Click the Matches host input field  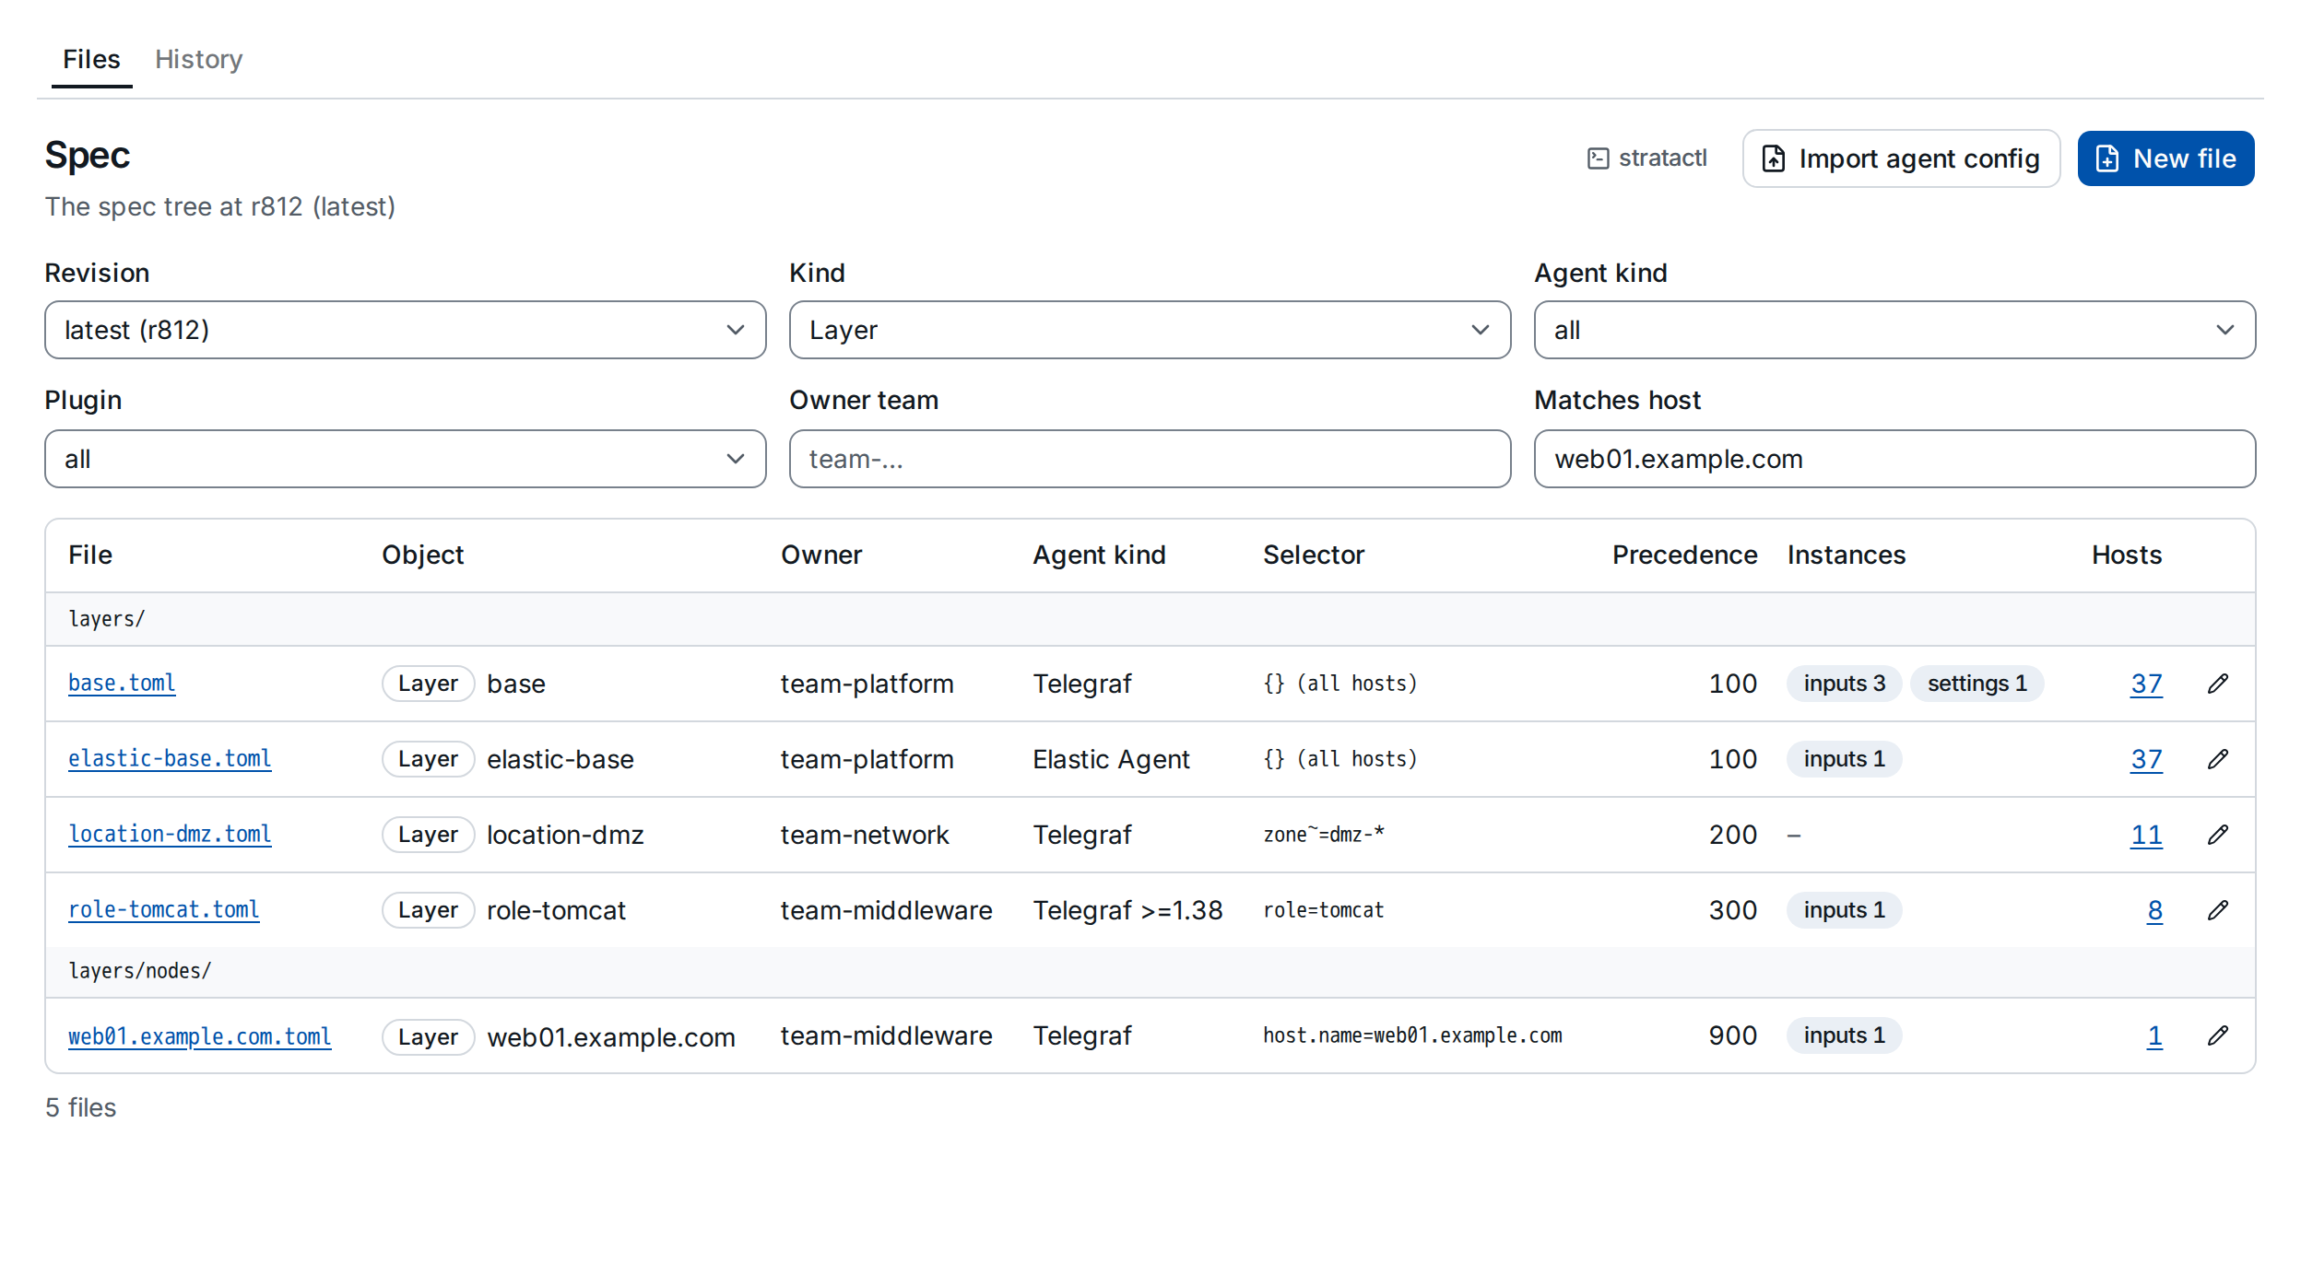pyautogui.click(x=1894, y=459)
